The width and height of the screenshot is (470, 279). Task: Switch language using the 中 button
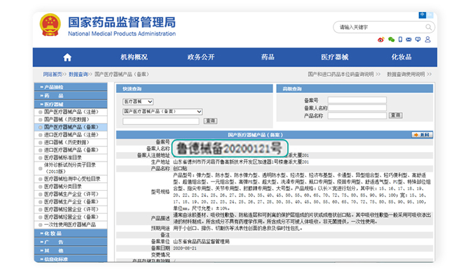click(x=422, y=14)
